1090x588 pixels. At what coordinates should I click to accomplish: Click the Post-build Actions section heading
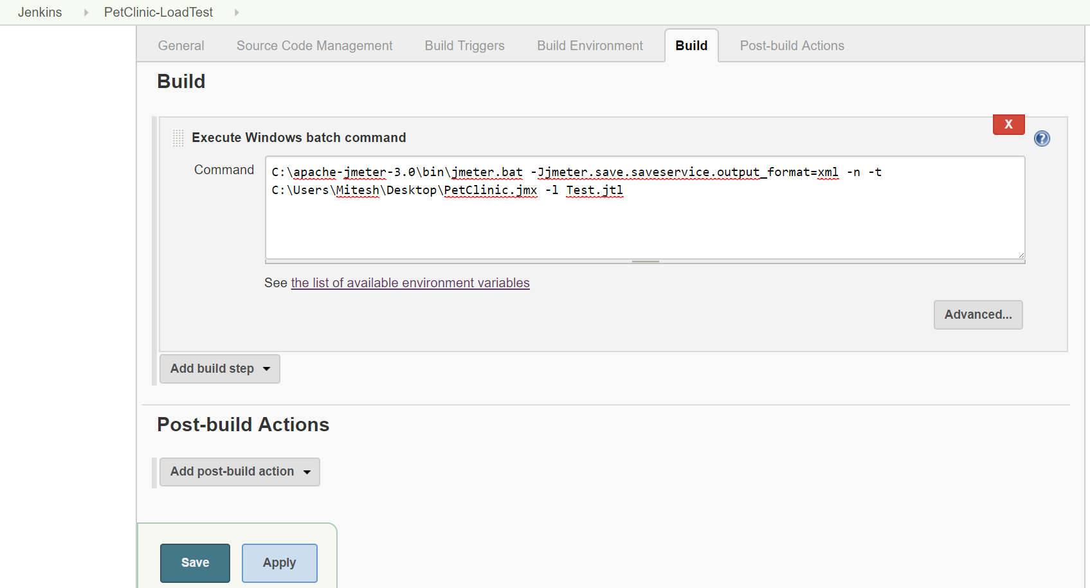pyautogui.click(x=243, y=425)
